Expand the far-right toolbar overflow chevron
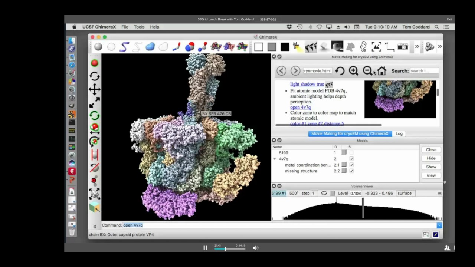 [440, 47]
